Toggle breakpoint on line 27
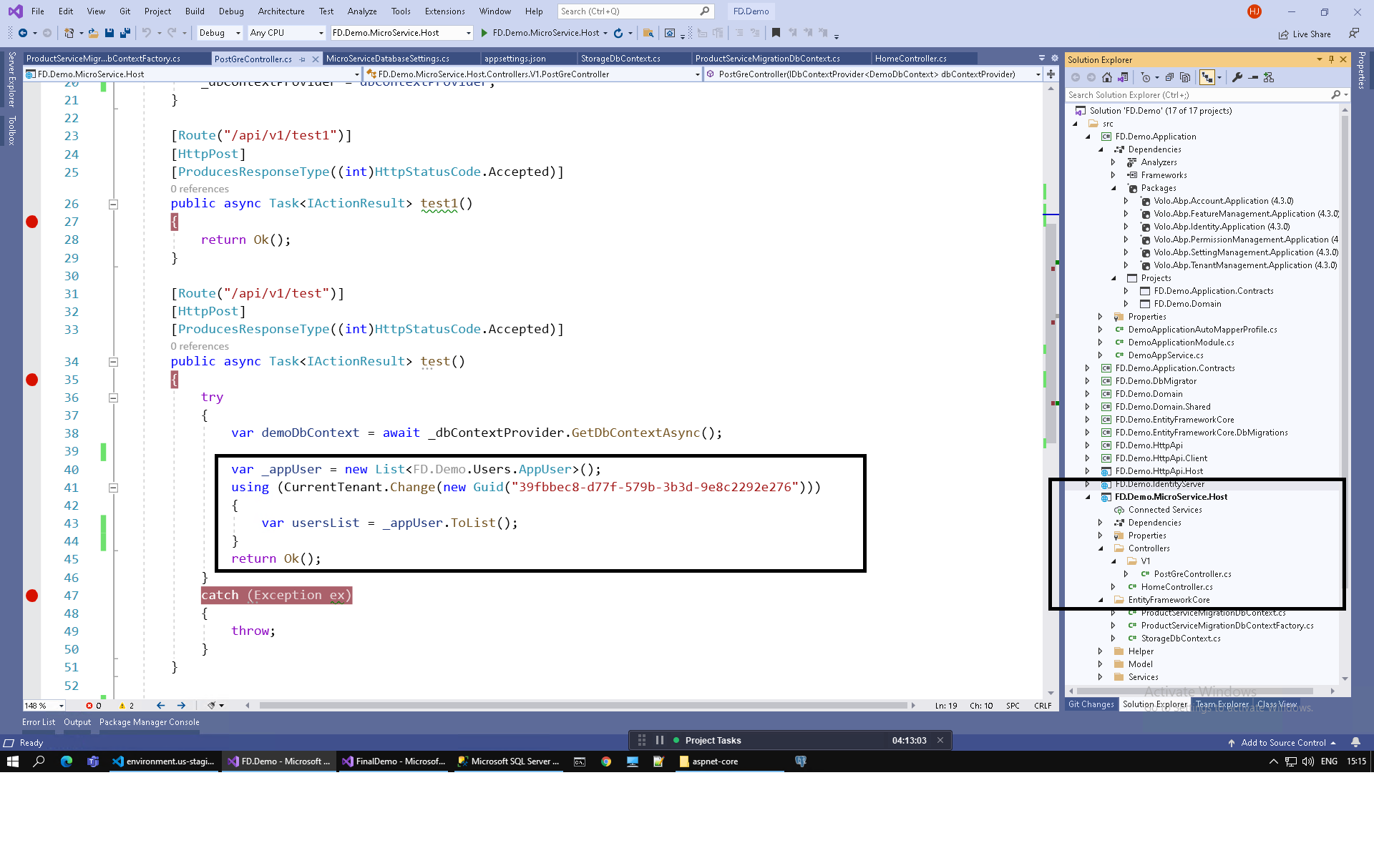 pyautogui.click(x=31, y=222)
